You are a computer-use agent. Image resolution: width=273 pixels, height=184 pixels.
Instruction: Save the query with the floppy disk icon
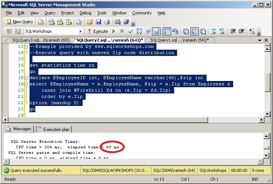pyautogui.click(x=99, y=22)
